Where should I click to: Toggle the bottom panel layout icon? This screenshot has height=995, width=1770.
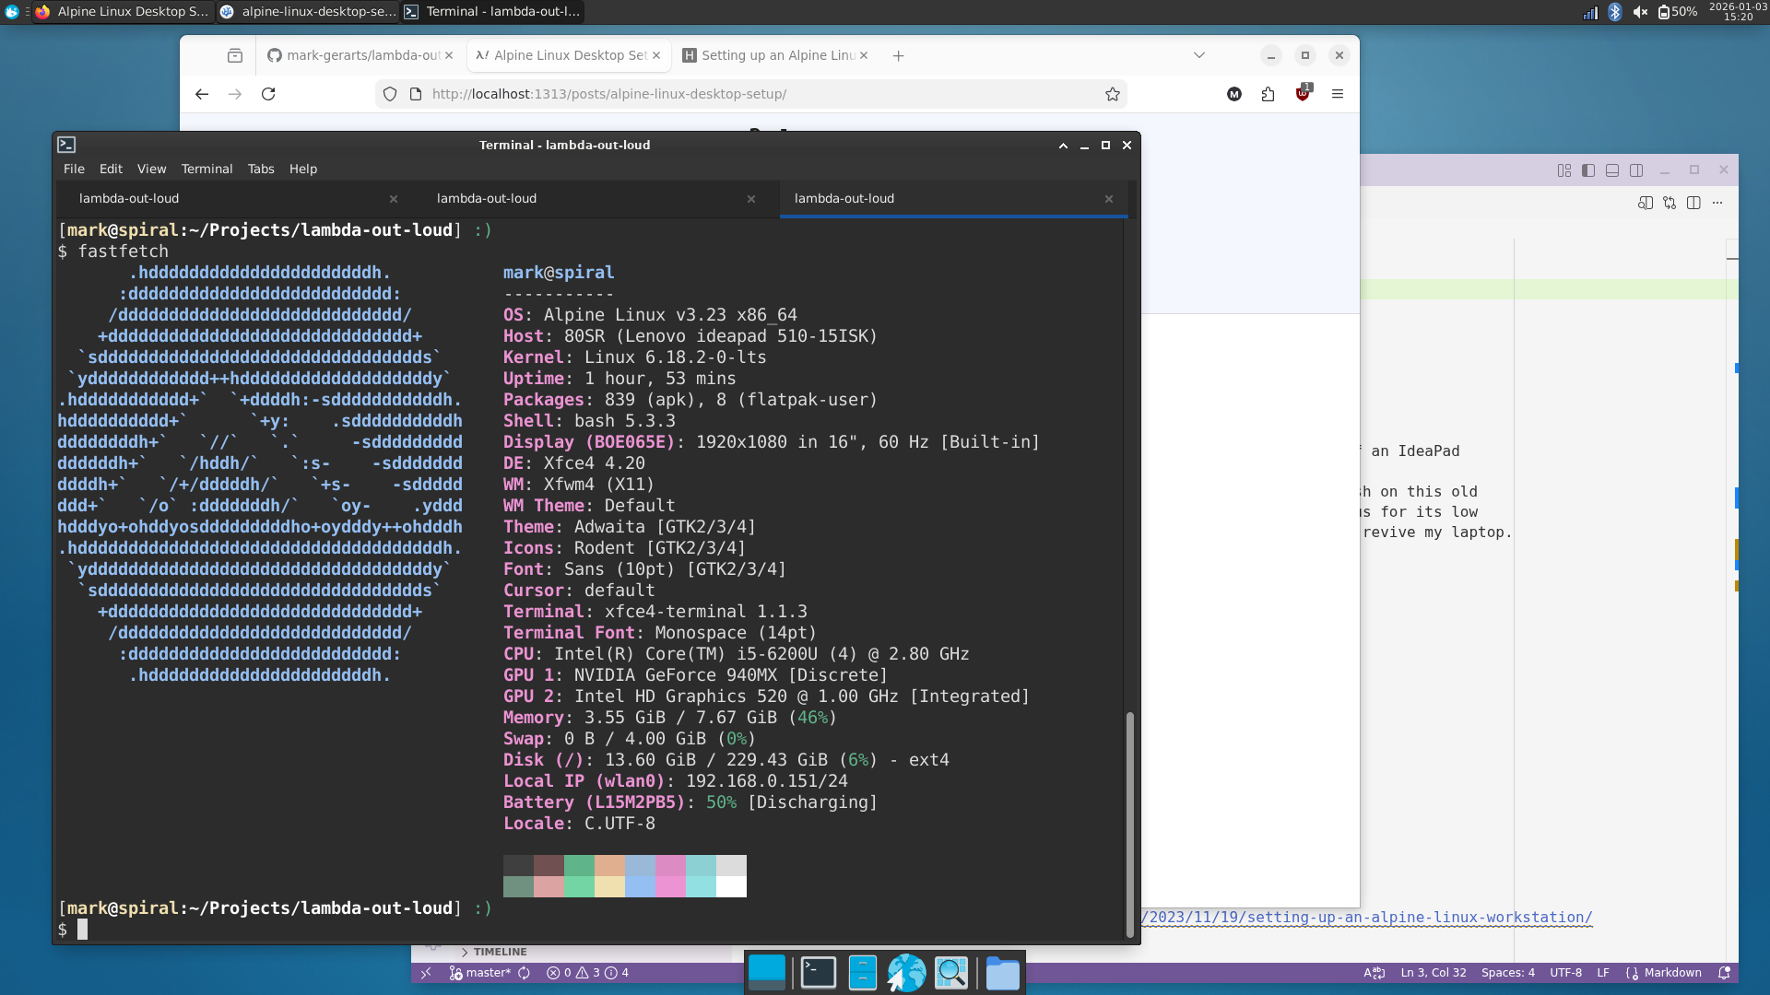tap(1611, 170)
